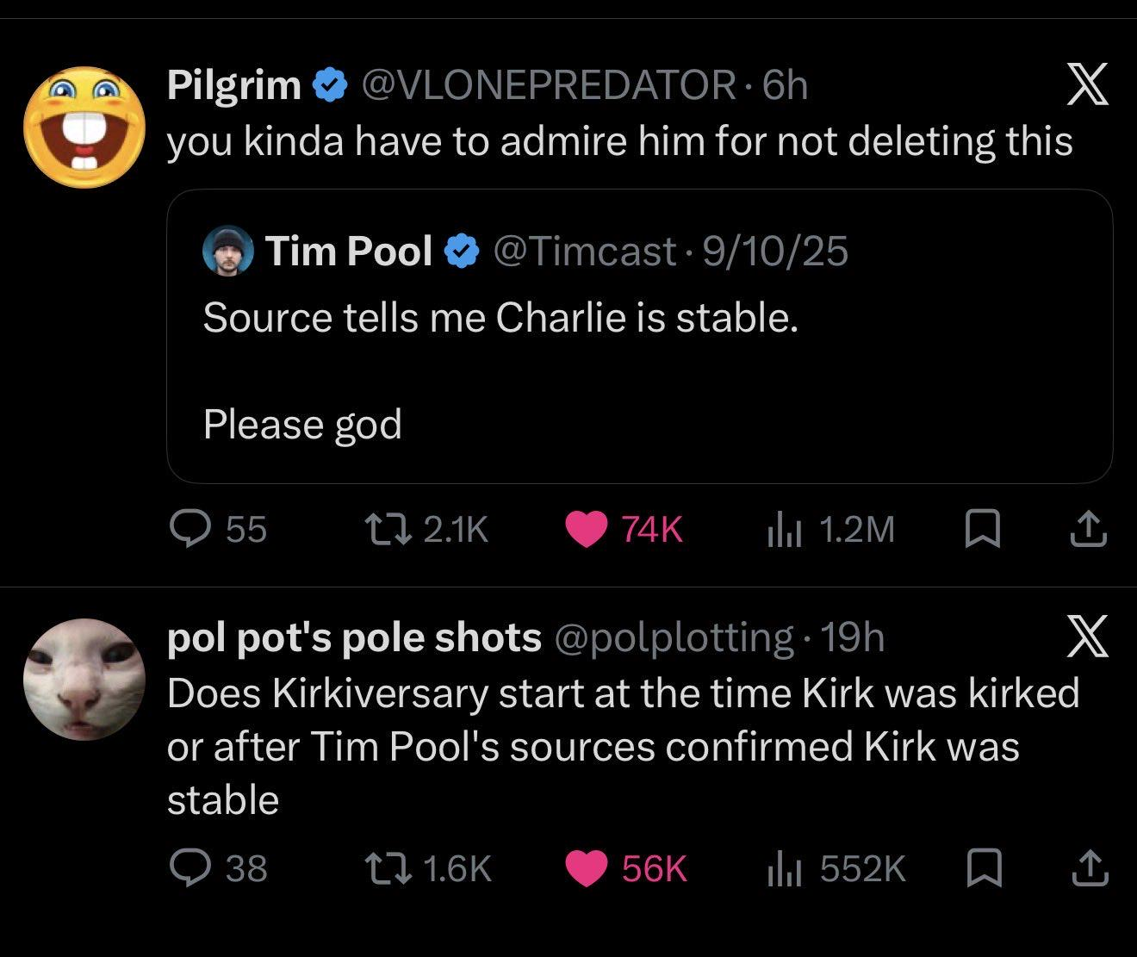Open pol pot's pole shots cat avatar
1137x957 pixels.
click(x=84, y=679)
